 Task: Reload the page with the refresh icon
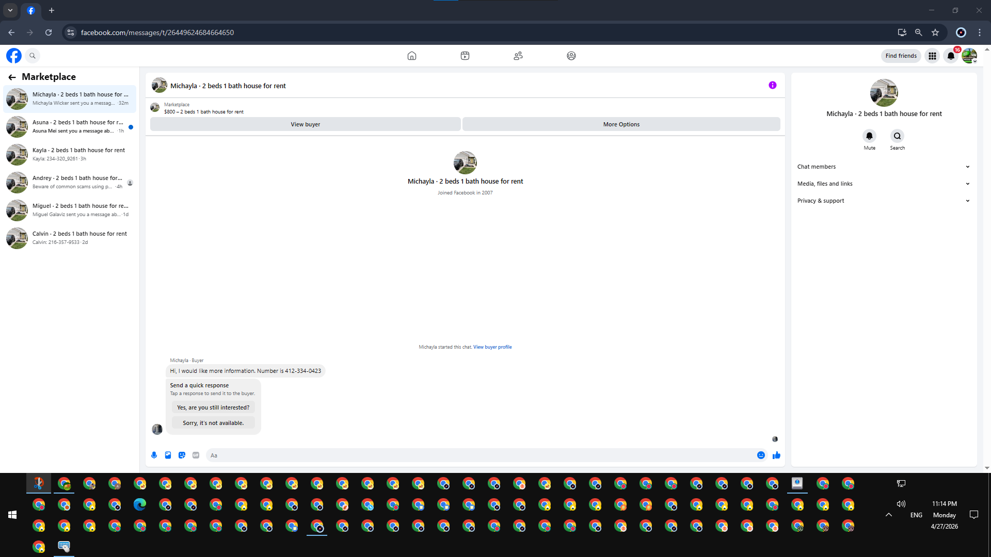[x=49, y=32]
